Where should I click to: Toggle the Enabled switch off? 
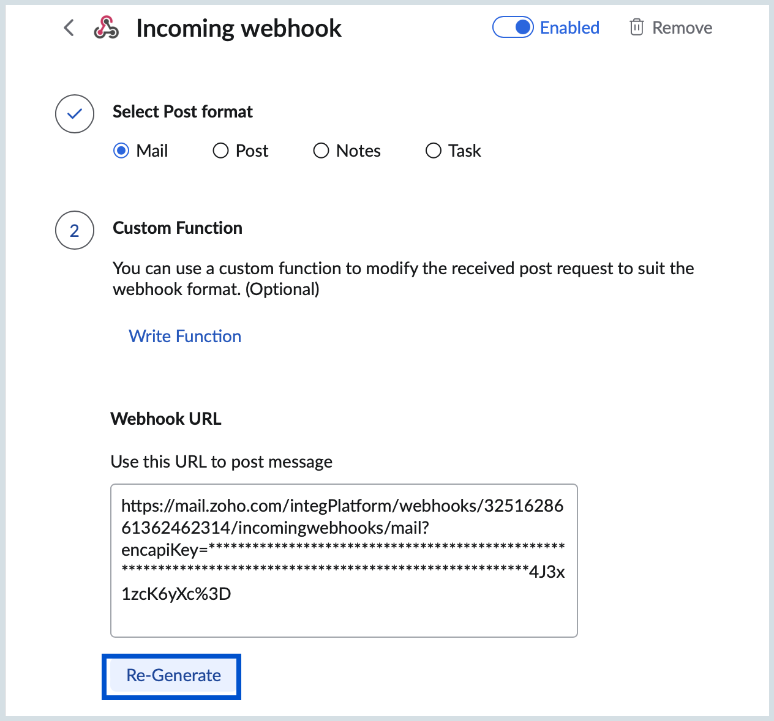(x=513, y=28)
